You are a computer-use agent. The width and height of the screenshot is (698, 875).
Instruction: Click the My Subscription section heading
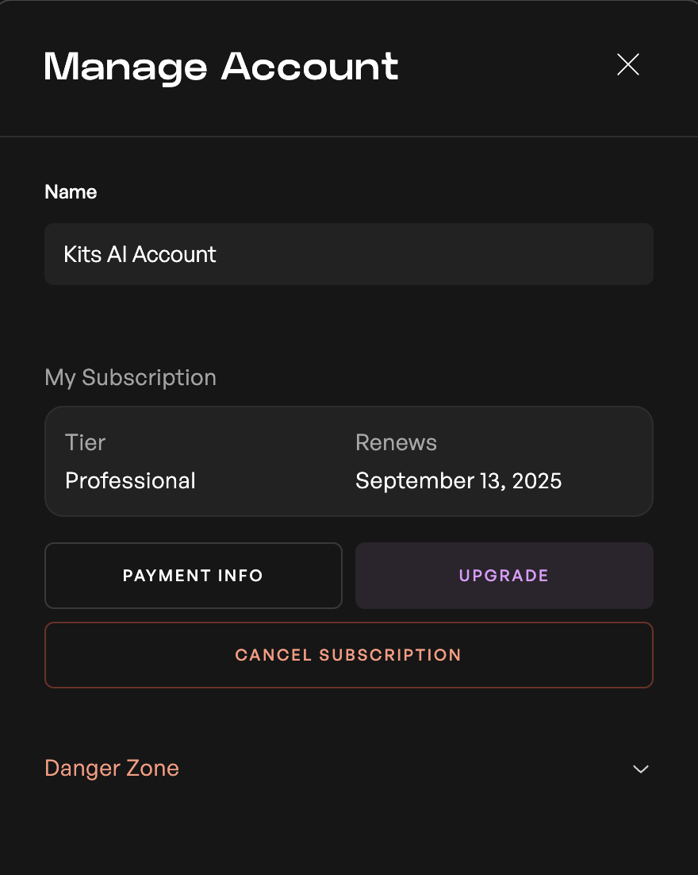[130, 377]
